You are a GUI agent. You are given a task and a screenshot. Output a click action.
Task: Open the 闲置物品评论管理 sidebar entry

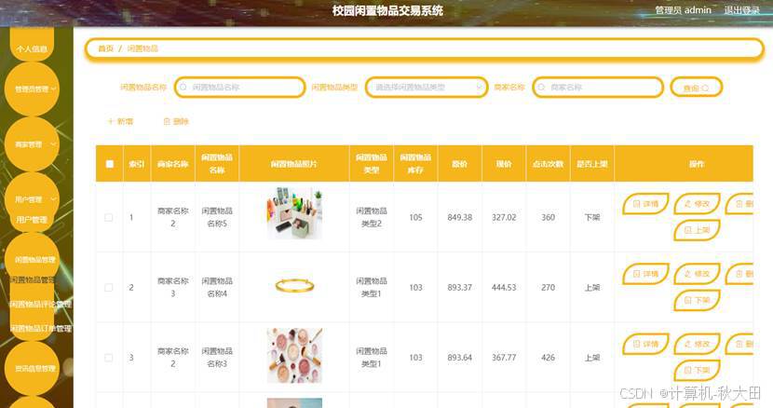pos(40,305)
